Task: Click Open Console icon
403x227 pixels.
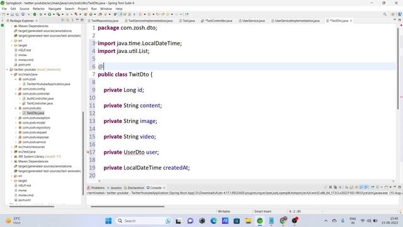Action: tap(386, 187)
